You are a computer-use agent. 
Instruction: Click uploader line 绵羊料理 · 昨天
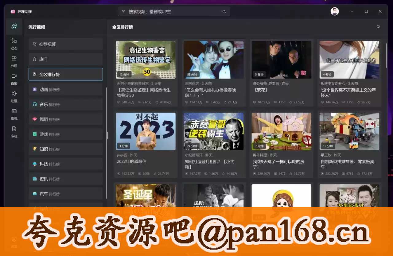coord(265,155)
